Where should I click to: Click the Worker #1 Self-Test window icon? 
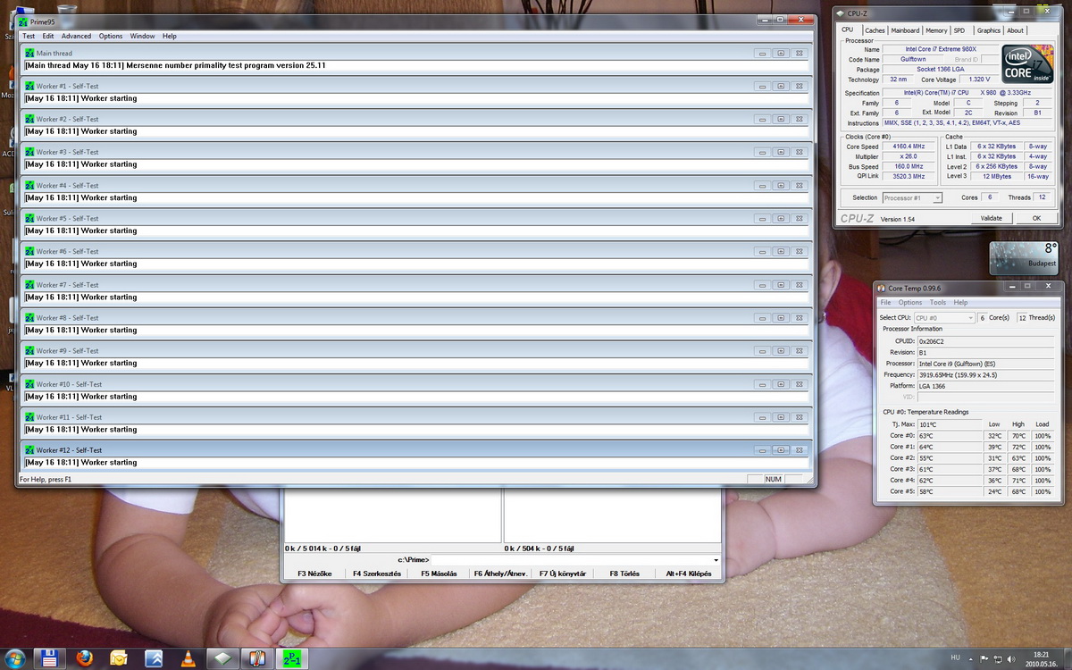(x=29, y=87)
